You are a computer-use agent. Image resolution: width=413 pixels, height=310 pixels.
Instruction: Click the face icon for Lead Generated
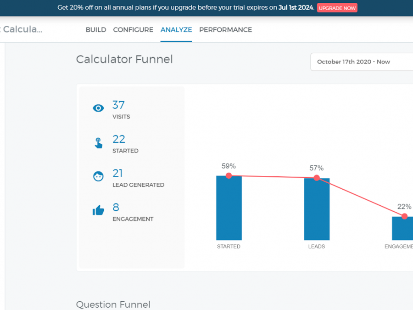(x=98, y=176)
